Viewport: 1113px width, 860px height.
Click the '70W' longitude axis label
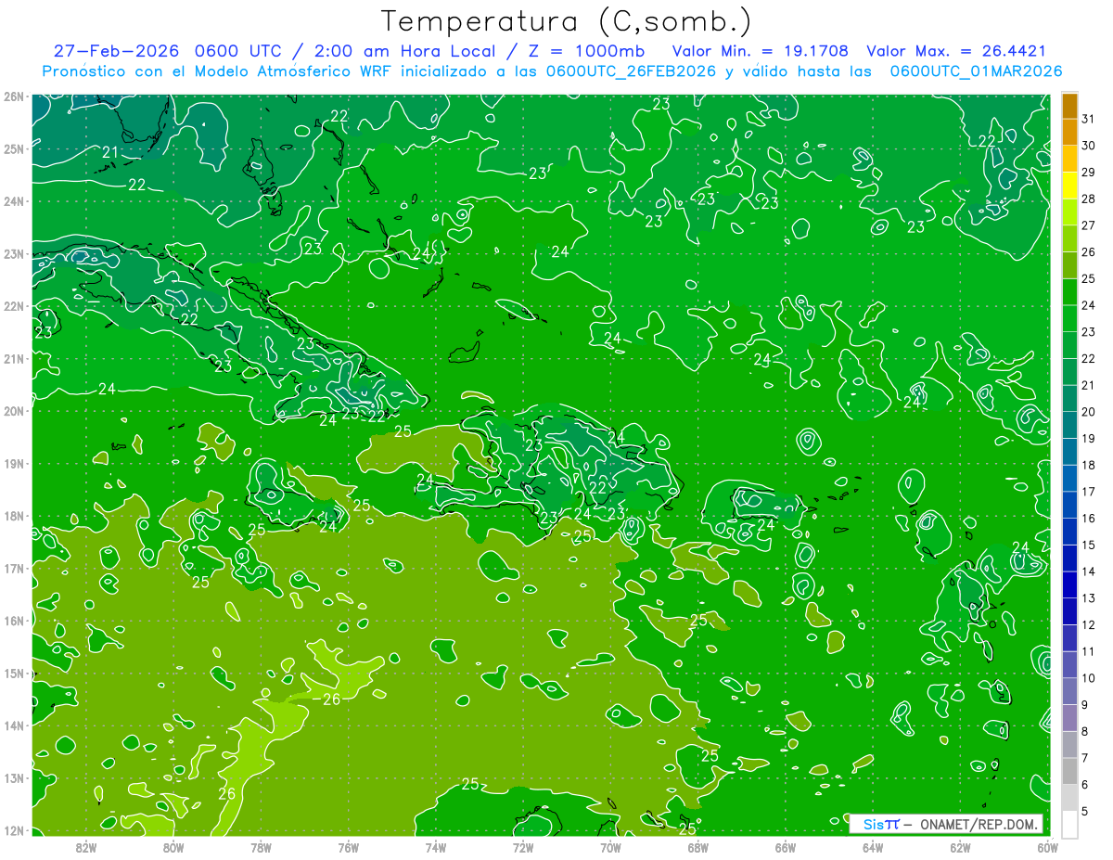pyautogui.click(x=610, y=847)
